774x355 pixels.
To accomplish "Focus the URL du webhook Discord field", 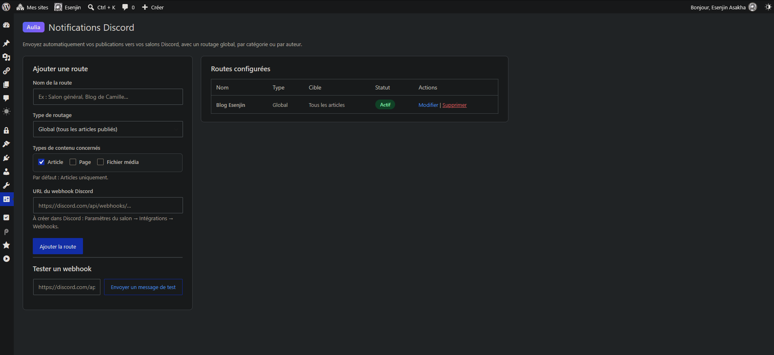I will (108, 205).
